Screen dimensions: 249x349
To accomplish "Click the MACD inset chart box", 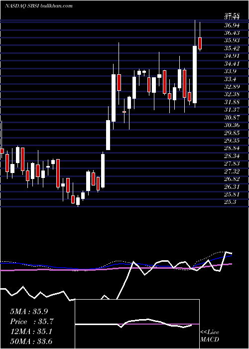I will [137, 324].
